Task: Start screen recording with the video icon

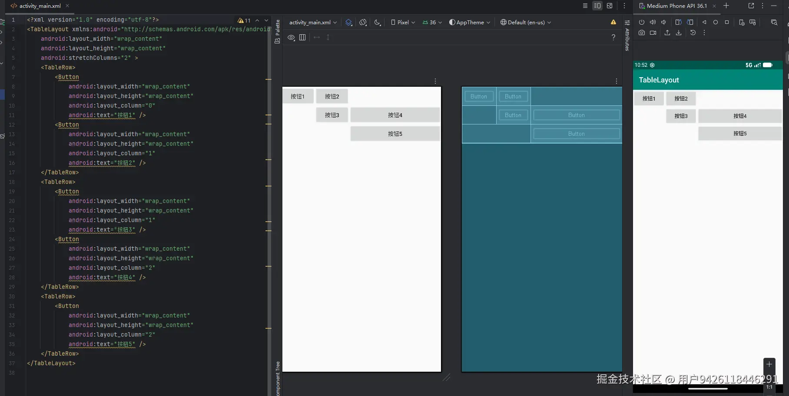Action: [653, 33]
